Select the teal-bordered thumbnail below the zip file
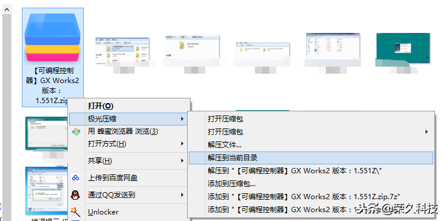Screen dimensions: 445x221 coord(47,133)
